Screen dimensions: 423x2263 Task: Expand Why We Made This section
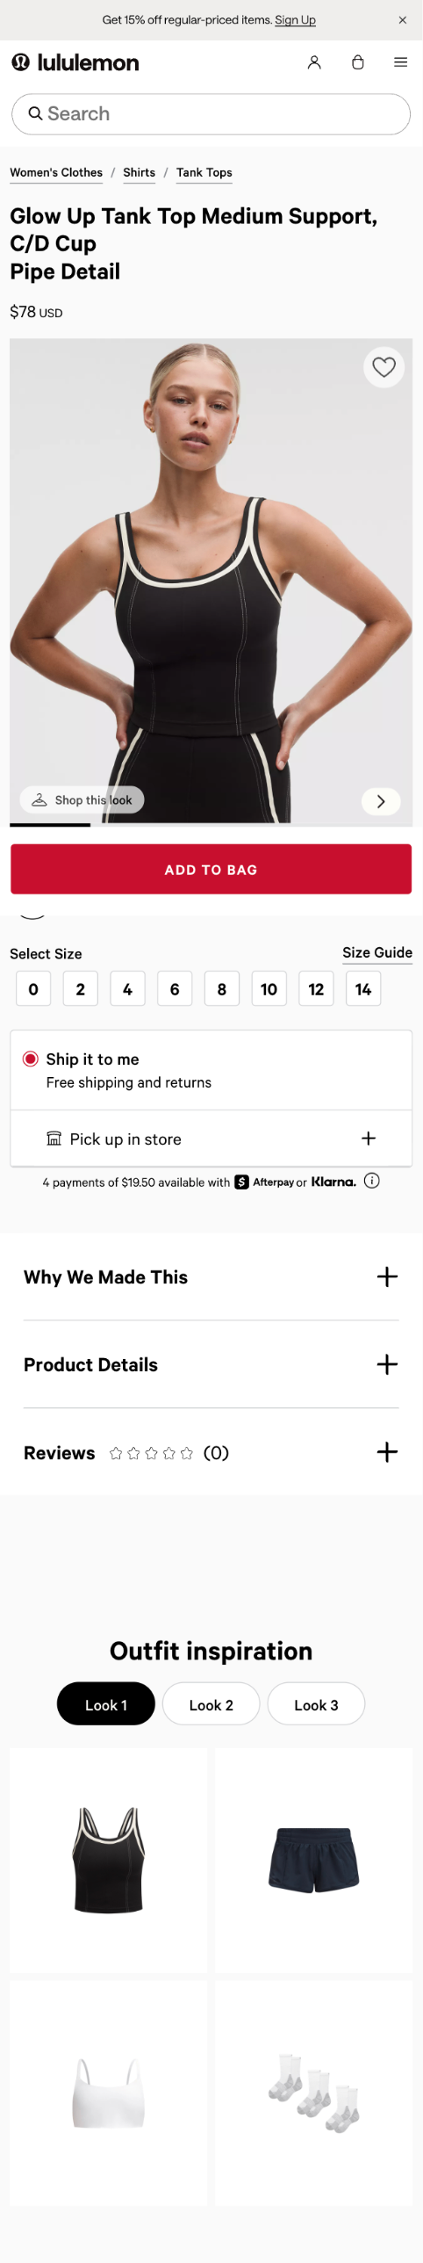211,1277
